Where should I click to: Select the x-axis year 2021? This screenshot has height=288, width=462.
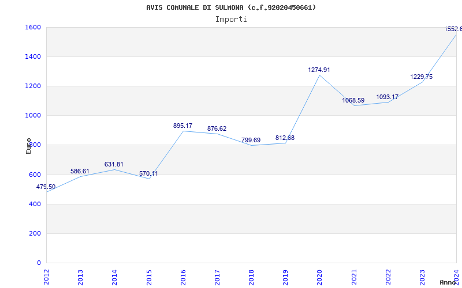tap(354, 277)
